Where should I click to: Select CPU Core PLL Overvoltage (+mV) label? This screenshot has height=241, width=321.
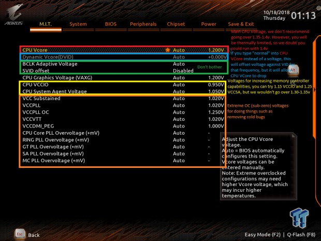pyautogui.click(x=61, y=133)
